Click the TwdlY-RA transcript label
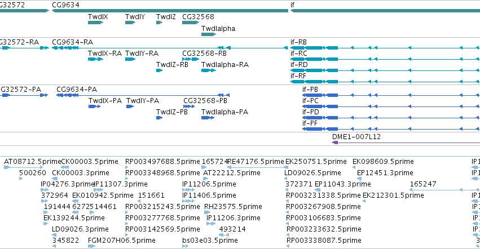 click(142, 53)
